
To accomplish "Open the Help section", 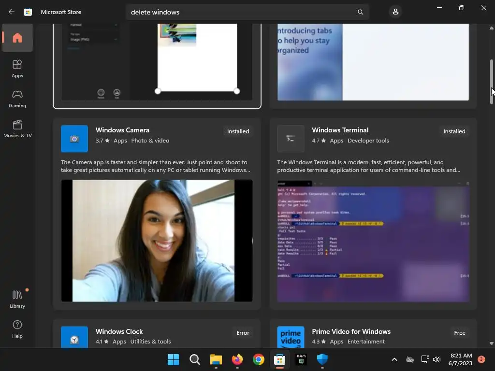I will 17,329.
